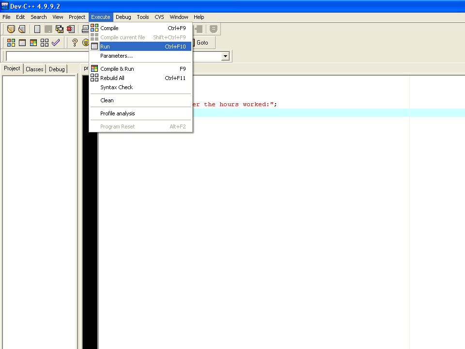Close the highlighted Execute menu title
The height and width of the screenshot is (349, 465).
[x=101, y=17]
